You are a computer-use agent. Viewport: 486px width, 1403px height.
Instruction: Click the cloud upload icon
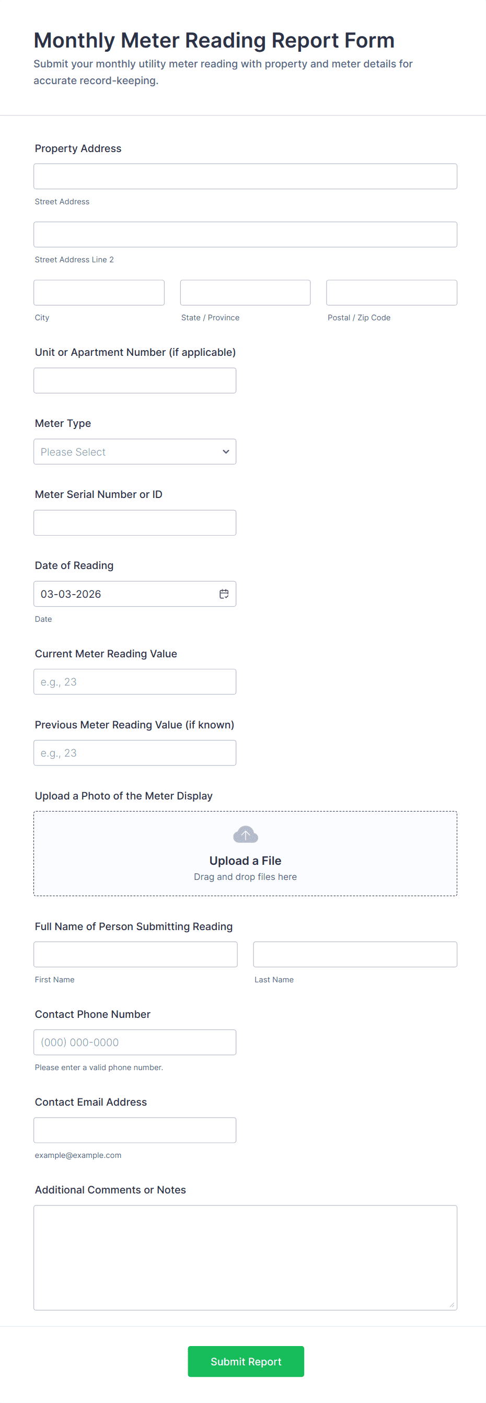click(245, 834)
